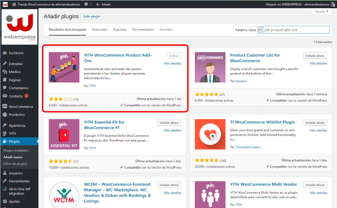Switch to the Destacados tab
The width and height of the screenshot is (337, 208).
(x=100, y=30)
